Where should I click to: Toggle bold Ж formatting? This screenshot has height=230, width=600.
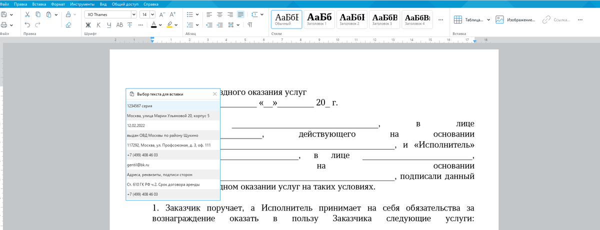88,24
